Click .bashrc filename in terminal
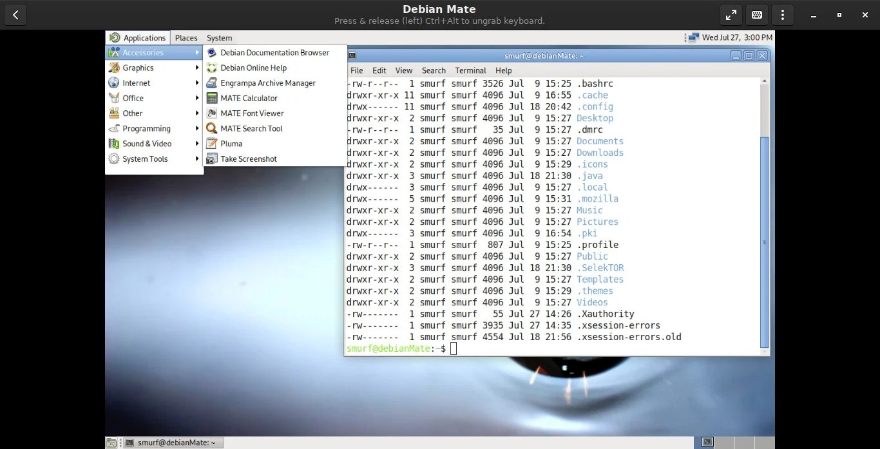 (595, 84)
